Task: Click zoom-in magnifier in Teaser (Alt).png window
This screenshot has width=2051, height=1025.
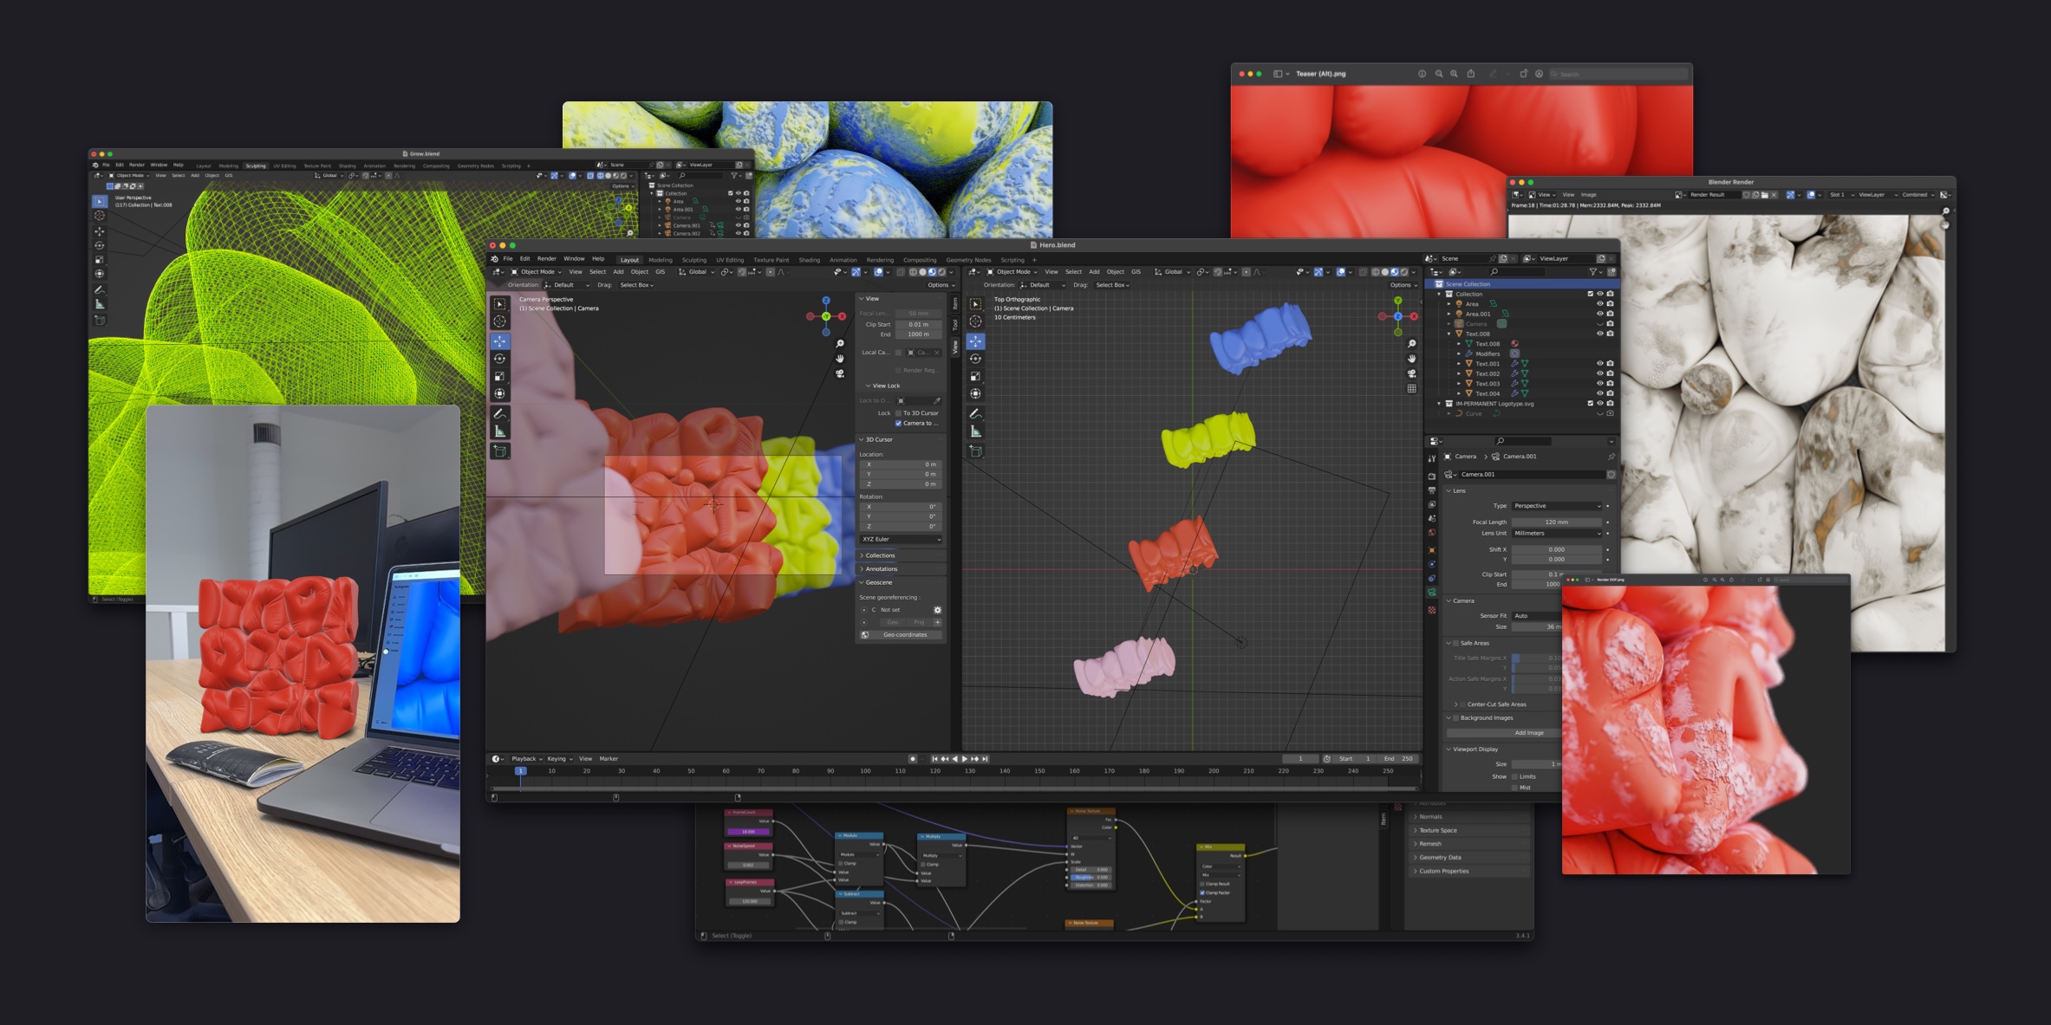Action: (1454, 74)
